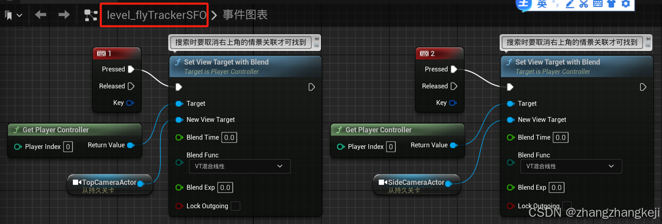Select the TopCameraActor reference node
The width and height of the screenshot is (662, 224).
[110, 185]
